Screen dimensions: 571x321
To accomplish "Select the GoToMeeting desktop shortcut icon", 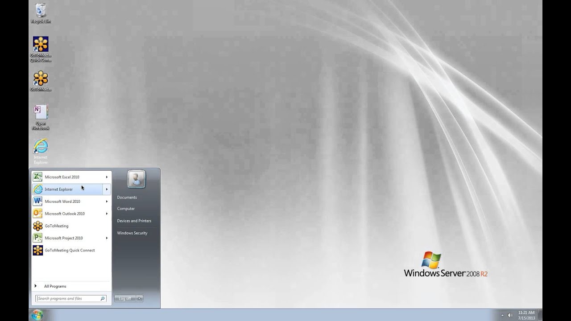I will pos(41,81).
